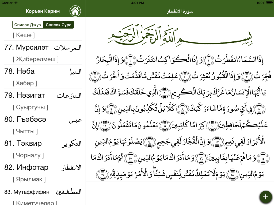Tap verse marker ١٧ in seventh line
The image size is (274, 205).
131,158
